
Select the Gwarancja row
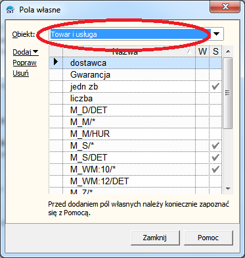click(135, 75)
